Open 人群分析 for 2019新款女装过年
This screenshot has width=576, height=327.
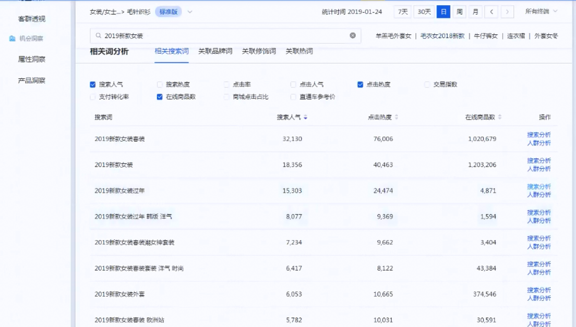(x=538, y=195)
